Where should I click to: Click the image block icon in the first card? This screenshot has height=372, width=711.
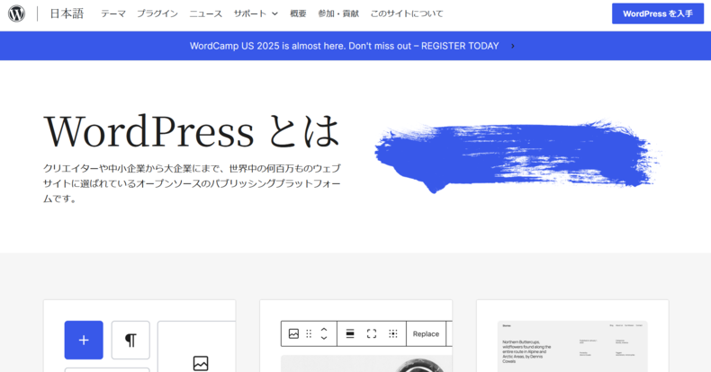point(201,363)
